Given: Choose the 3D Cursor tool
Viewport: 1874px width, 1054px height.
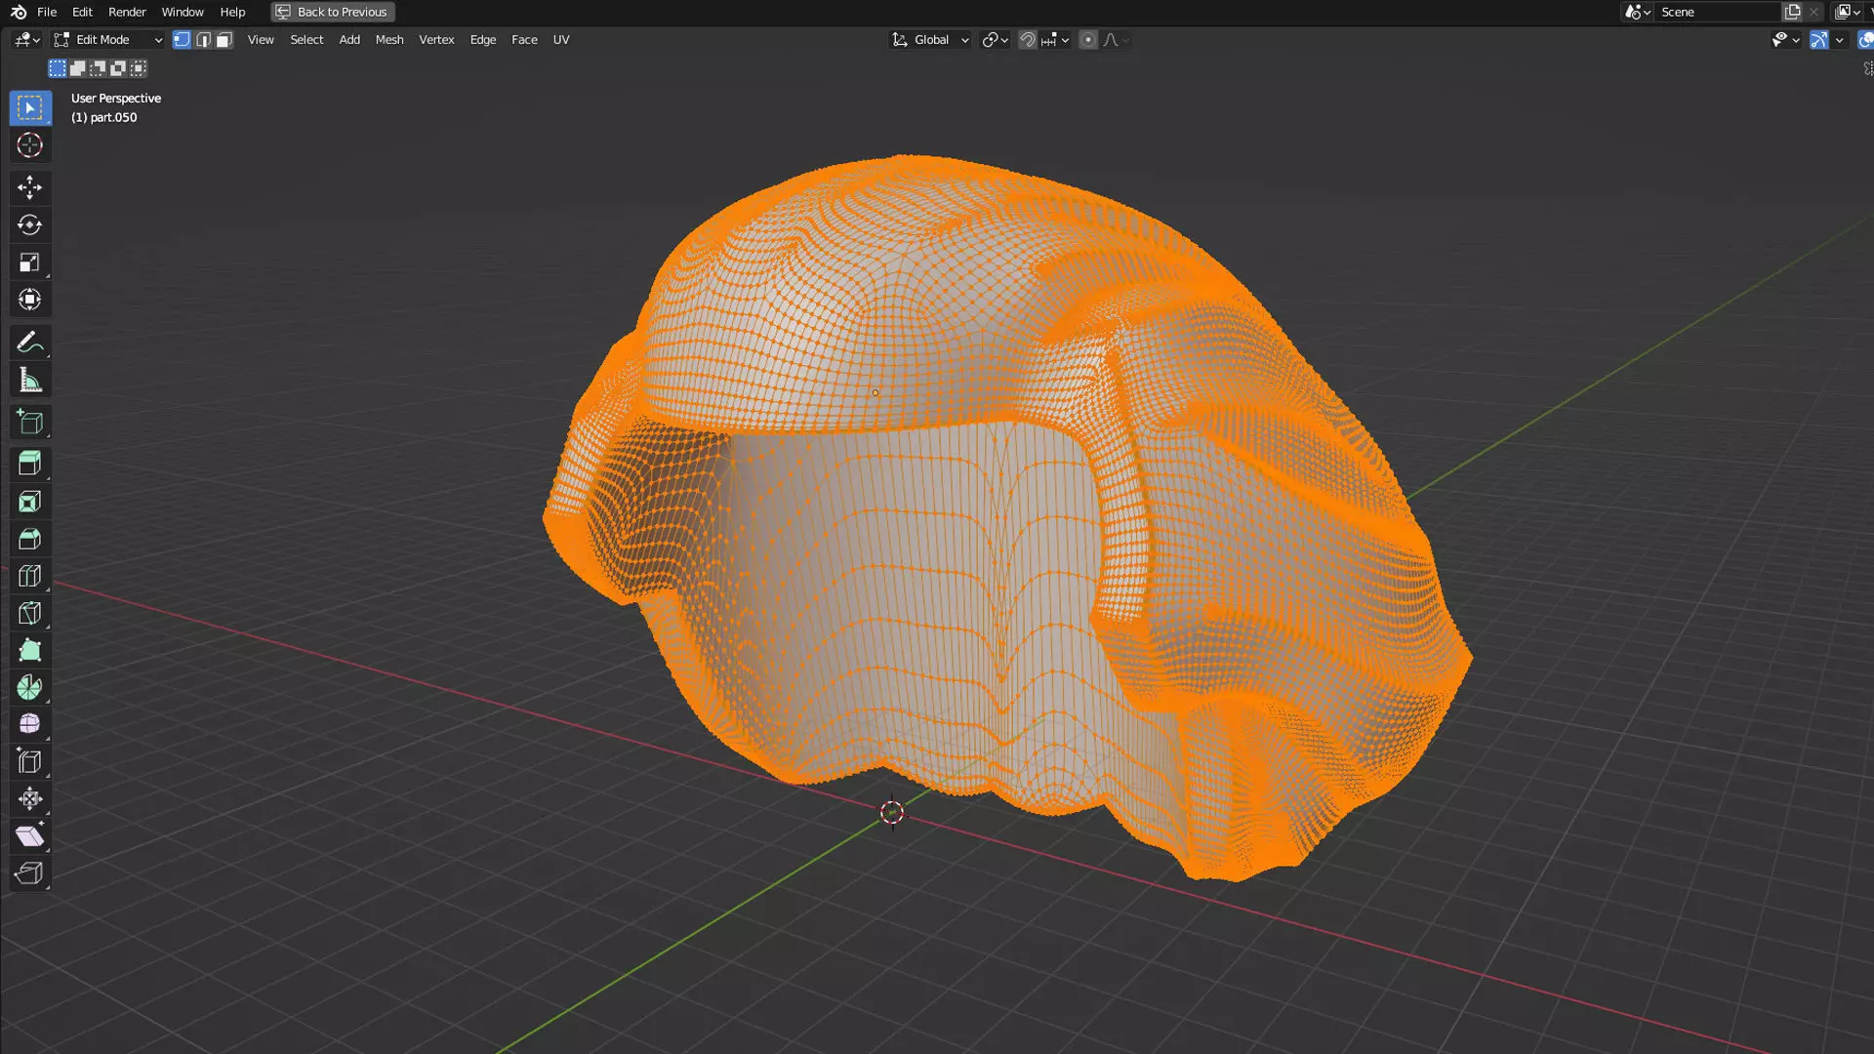Looking at the screenshot, I should tap(29, 145).
